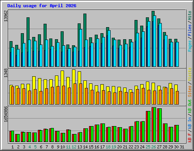The width and height of the screenshot is (194, 151).
Task: Click the orange Sites bar for day 28
Action: 166,96
